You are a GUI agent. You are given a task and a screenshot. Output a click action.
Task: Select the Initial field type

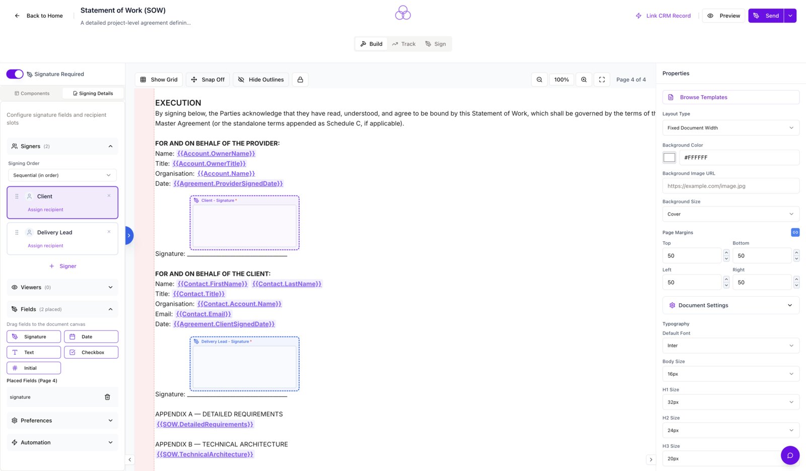point(34,368)
